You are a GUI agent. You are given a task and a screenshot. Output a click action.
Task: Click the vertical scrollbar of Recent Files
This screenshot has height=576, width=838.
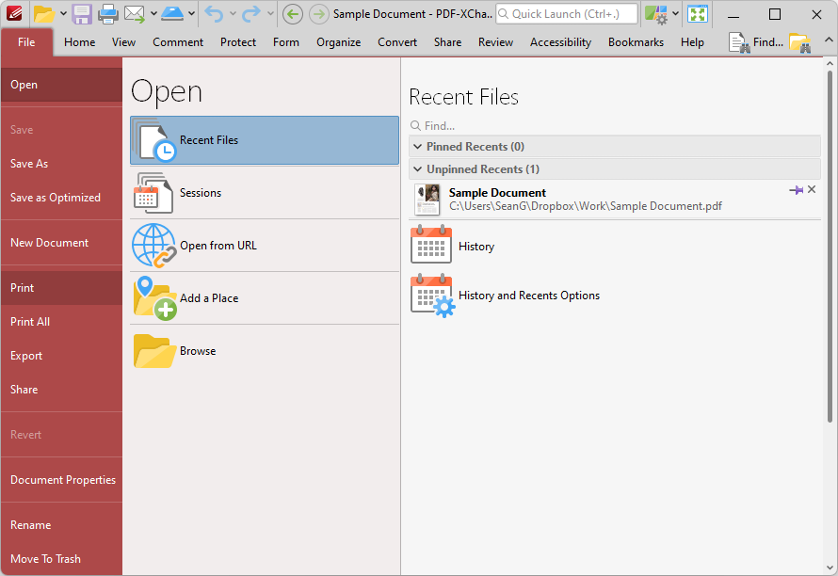pos(830,246)
